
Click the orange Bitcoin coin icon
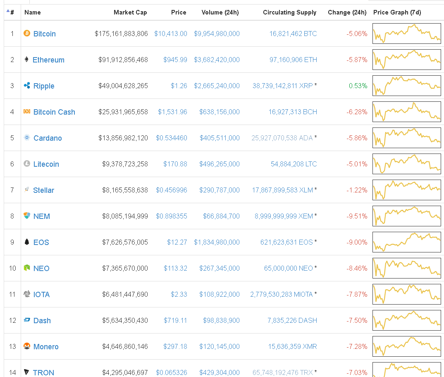click(x=27, y=34)
